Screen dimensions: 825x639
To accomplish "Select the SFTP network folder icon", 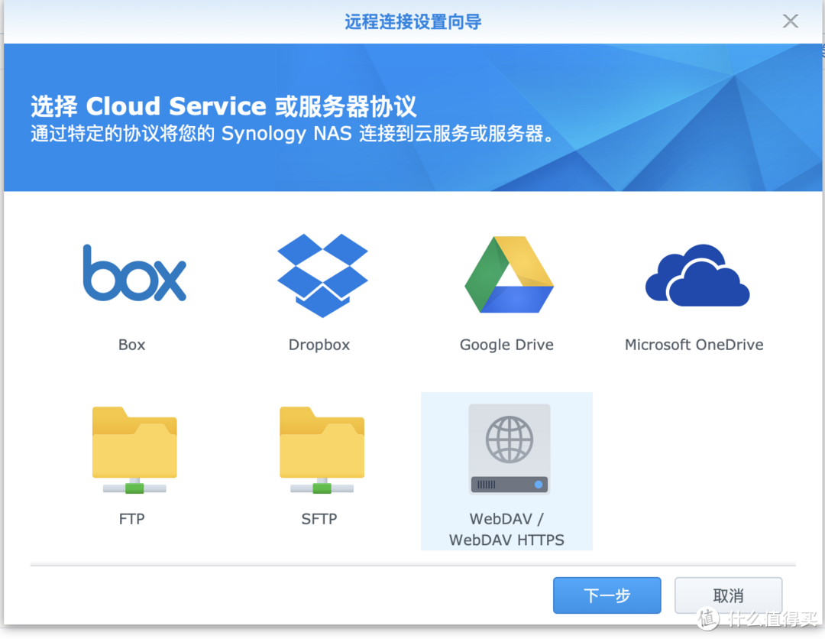I will click(322, 449).
